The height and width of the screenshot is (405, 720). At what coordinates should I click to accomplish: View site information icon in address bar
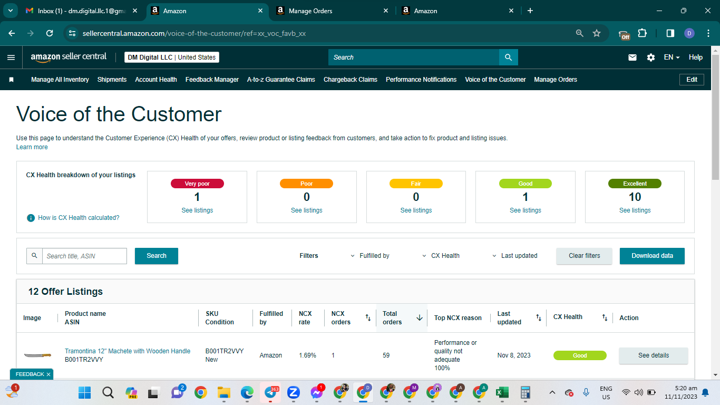73,33
